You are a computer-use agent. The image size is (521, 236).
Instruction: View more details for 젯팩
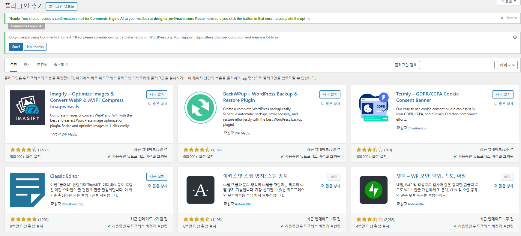point(504,186)
